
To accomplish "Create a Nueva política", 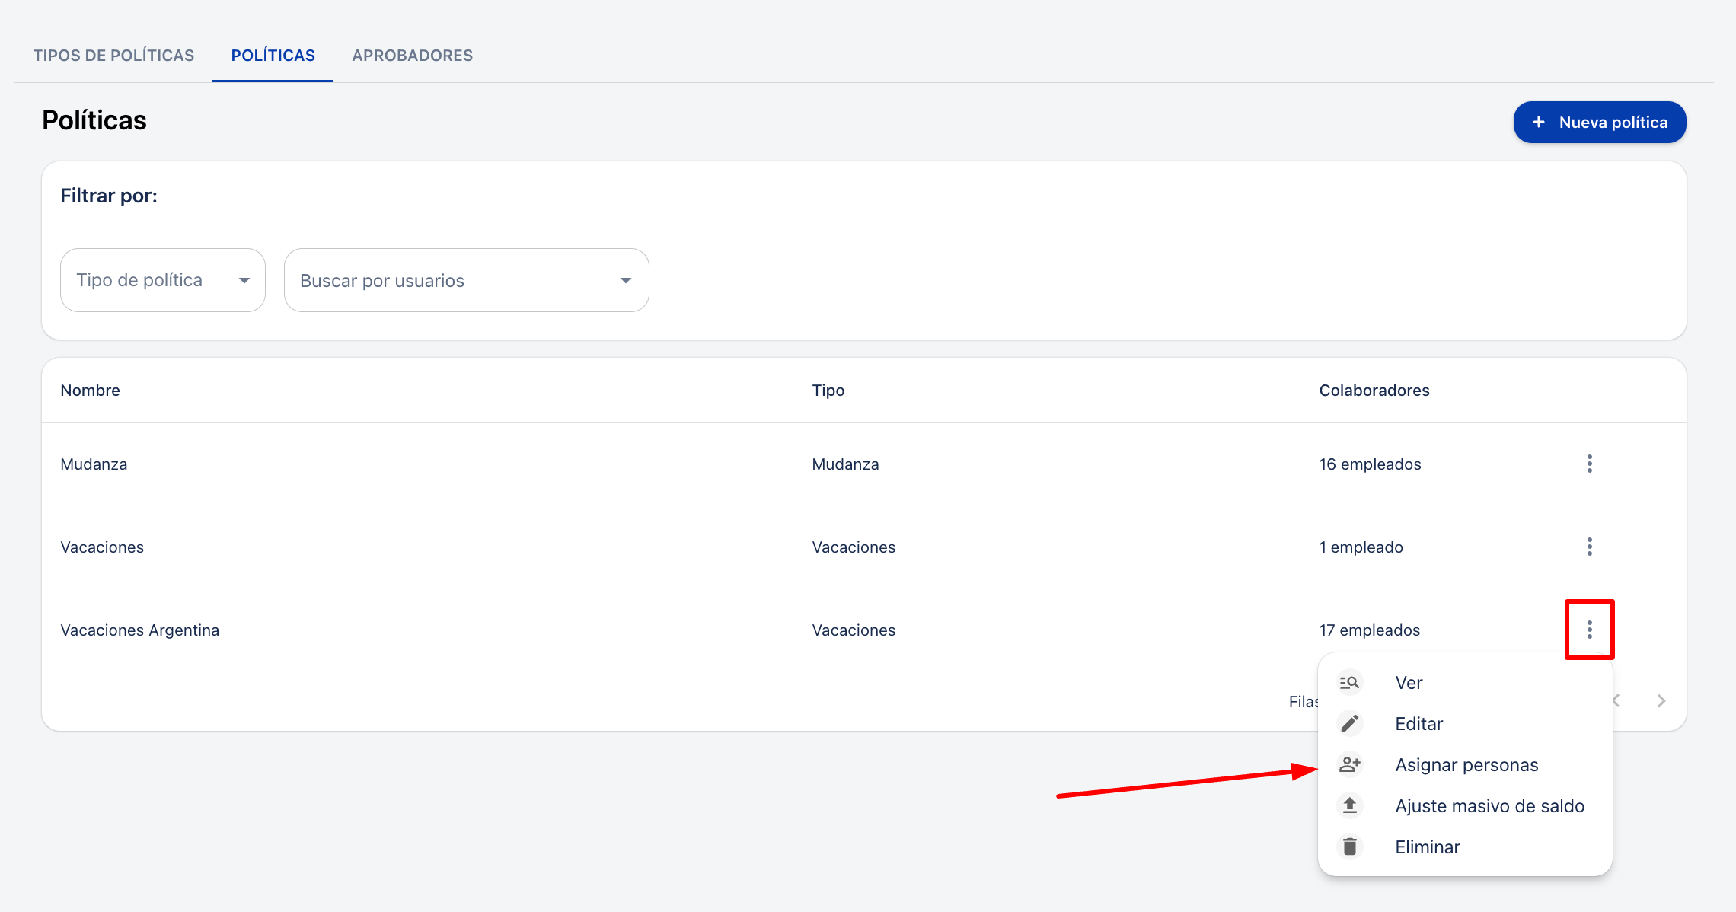I will tap(1599, 122).
